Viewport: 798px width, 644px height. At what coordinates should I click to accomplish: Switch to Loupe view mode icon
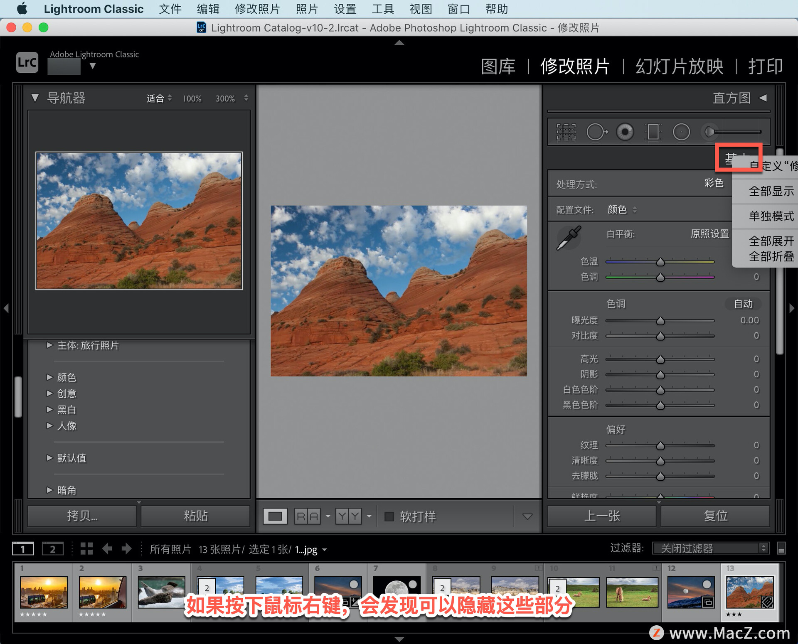(275, 516)
